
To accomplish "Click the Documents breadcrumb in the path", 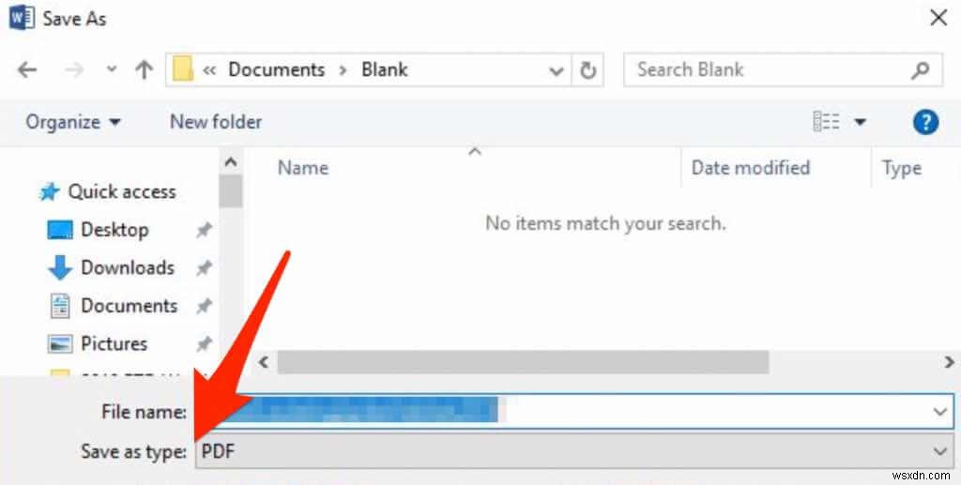I will tap(277, 69).
